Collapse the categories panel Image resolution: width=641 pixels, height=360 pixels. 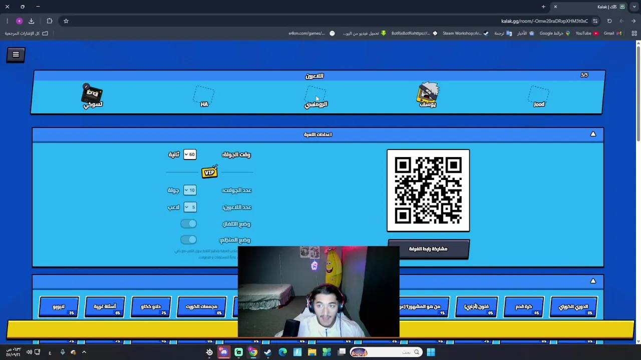coord(593,281)
